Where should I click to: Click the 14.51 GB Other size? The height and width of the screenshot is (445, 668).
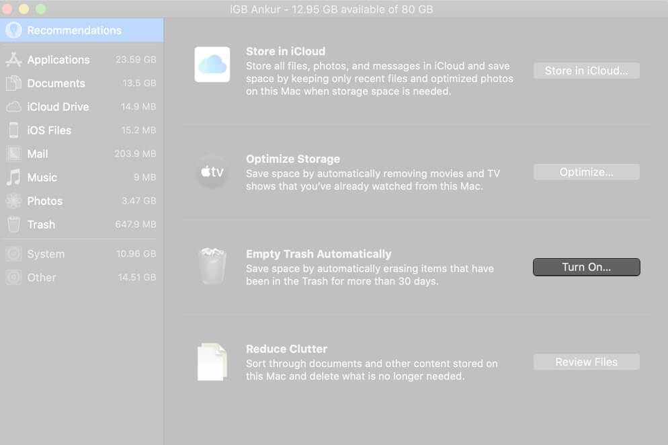point(137,277)
